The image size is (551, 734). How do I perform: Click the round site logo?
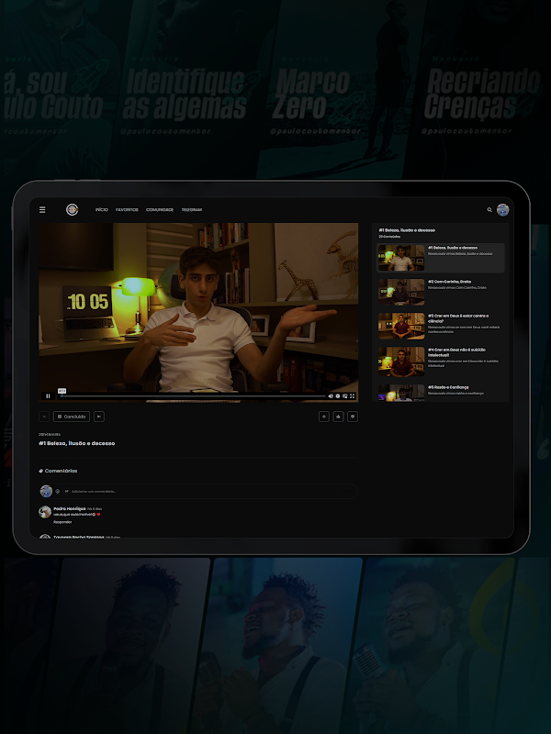click(x=73, y=210)
